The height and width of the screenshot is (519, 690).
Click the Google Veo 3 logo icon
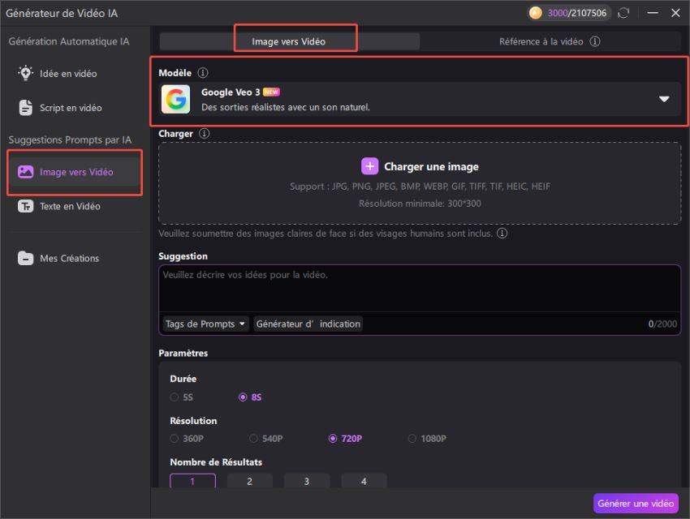(x=175, y=99)
